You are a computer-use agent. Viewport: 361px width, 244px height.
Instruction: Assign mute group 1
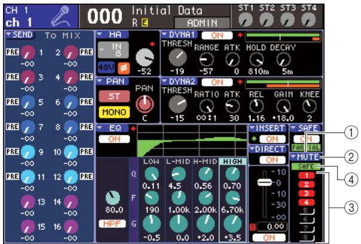pos(307,176)
